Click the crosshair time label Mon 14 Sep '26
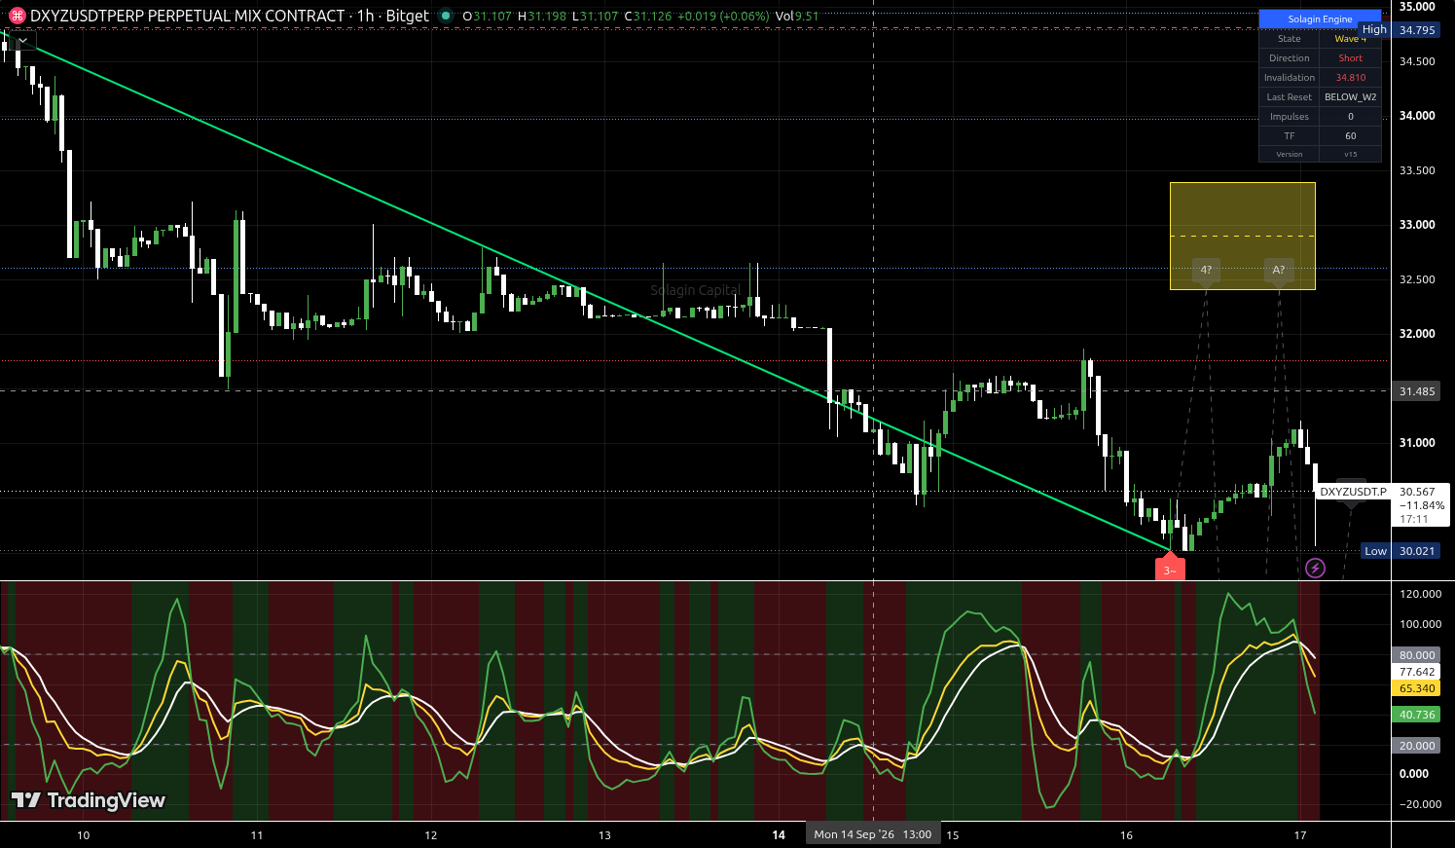Viewport: 1455px width, 848px height. pos(872,834)
